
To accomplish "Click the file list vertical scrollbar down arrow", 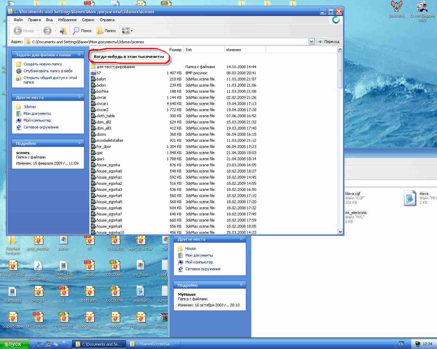I will pos(340,232).
